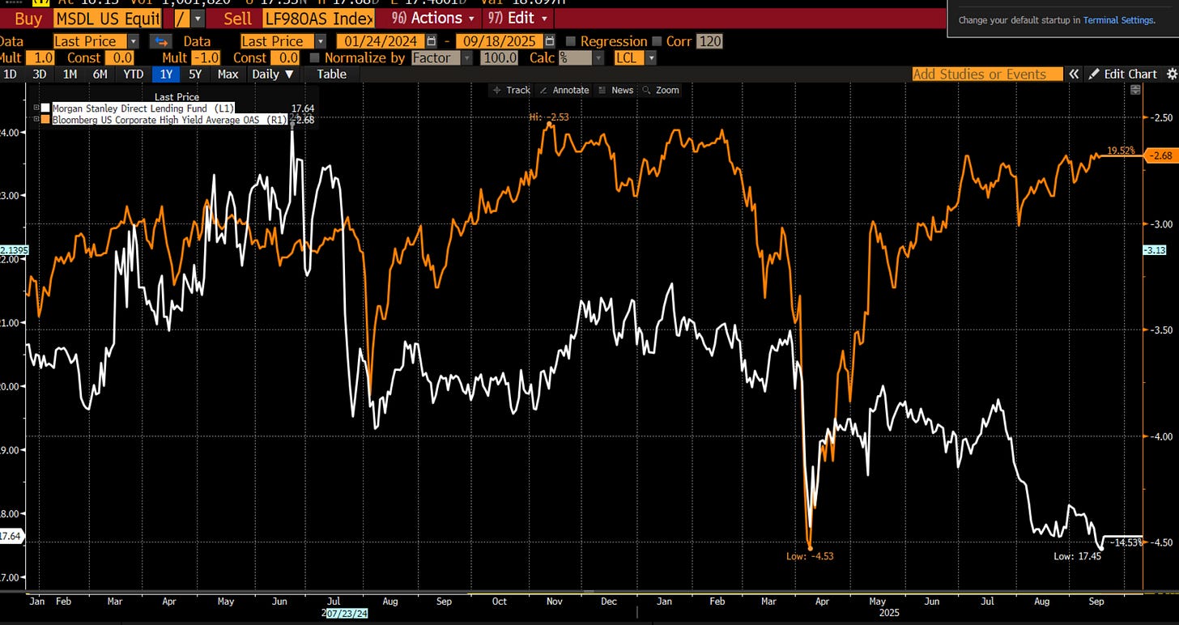Image resolution: width=1179 pixels, height=625 pixels.
Task: Click the Edit Chart pencil button
Action: (1123, 74)
